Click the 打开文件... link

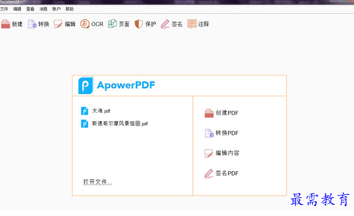point(98,182)
